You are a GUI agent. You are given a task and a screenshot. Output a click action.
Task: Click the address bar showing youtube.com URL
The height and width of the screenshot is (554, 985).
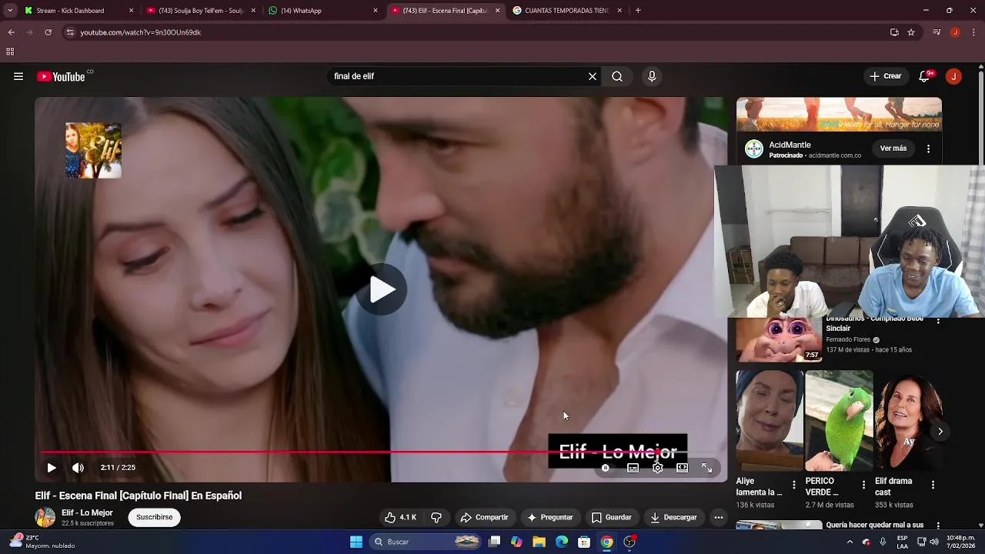[140, 32]
